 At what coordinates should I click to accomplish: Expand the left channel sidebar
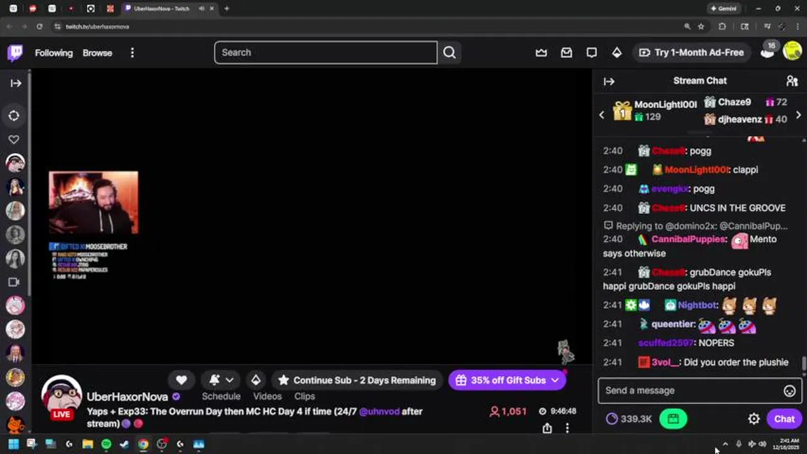coord(16,83)
